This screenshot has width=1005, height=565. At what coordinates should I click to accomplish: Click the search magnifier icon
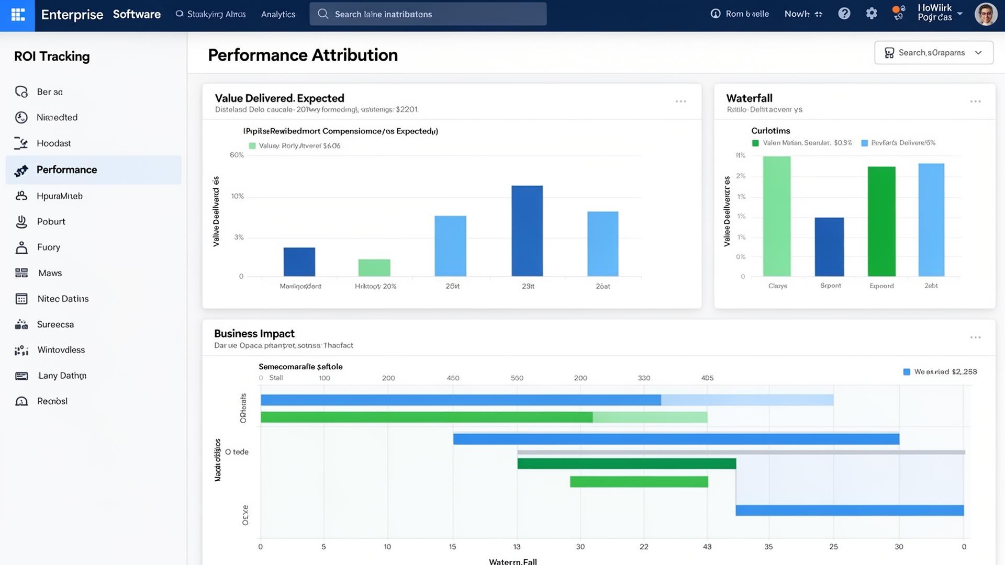pyautogui.click(x=323, y=14)
